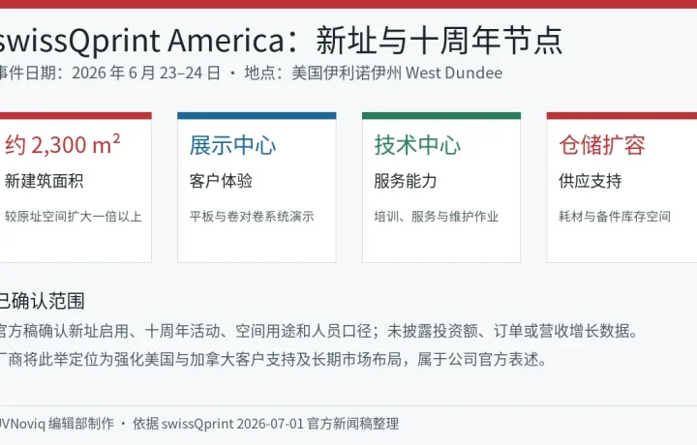This screenshot has width=697, height=445.
Task: Select the '仓储扩容' card title
Action: click(x=602, y=145)
